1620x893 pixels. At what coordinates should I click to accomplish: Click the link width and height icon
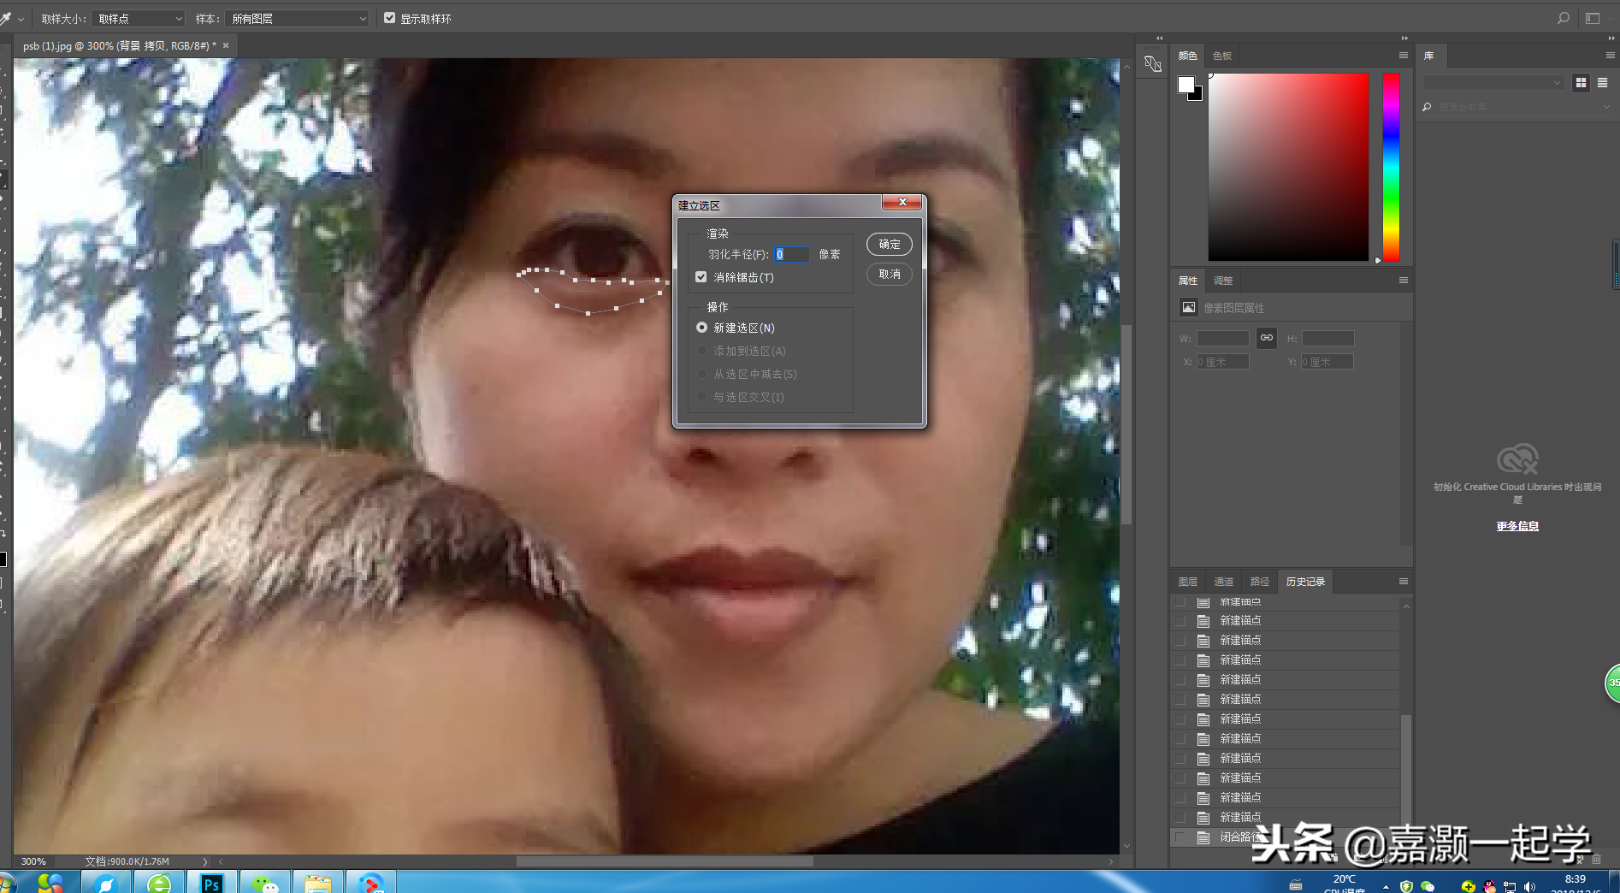pos(1267,338)
